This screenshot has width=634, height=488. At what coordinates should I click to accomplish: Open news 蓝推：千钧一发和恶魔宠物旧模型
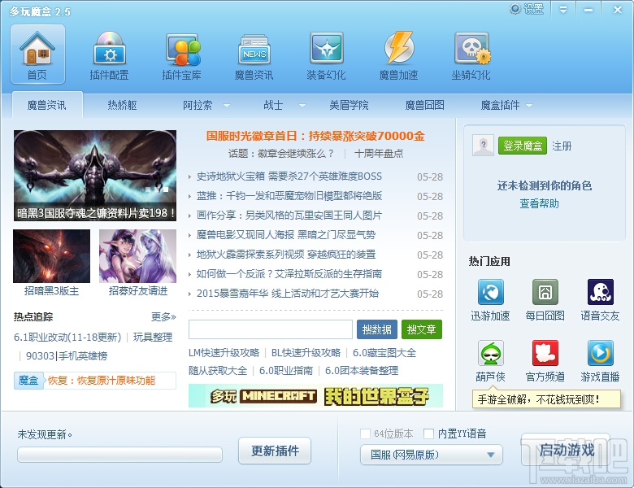(289, 196)
